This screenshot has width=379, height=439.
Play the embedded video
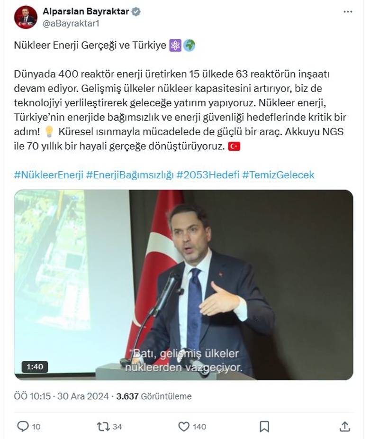tap(183, 284)
